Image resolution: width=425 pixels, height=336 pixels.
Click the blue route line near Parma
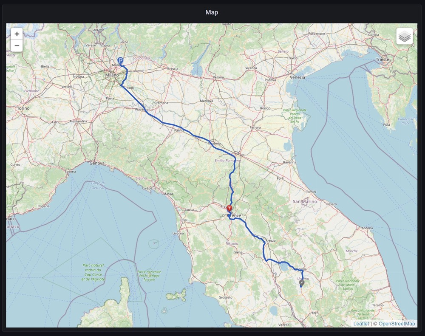click(189, 133)
